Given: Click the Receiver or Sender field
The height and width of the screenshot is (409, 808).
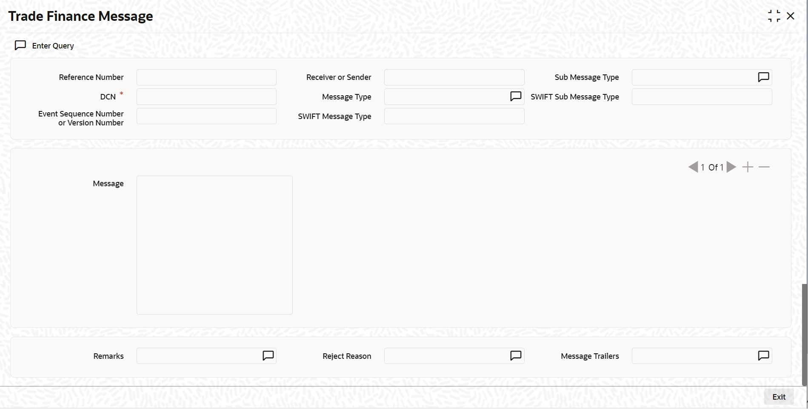Looking at the screenshot, I should (454, 77).
